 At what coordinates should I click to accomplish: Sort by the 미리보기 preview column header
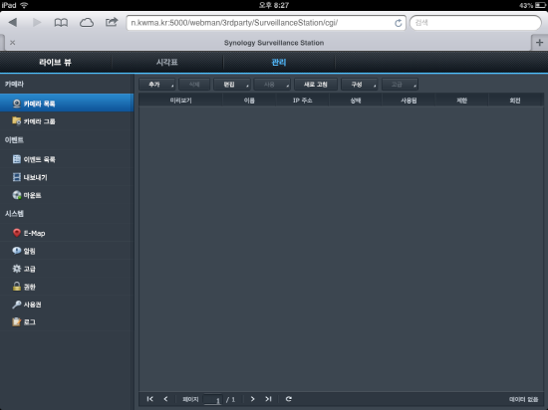(180, 101)
